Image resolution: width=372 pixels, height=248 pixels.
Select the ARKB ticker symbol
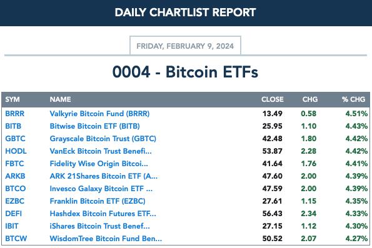(x=15, y=176)
